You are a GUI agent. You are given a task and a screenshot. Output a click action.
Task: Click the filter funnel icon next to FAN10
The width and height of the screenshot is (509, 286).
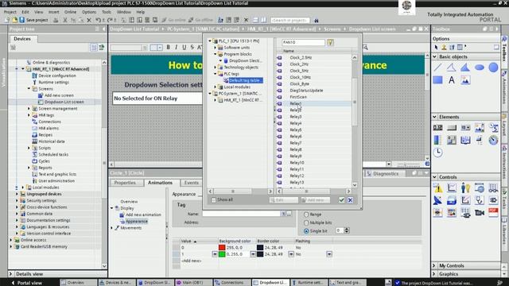(330, 42)
